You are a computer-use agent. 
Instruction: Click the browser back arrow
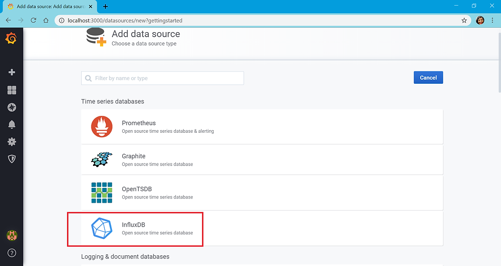click(8, 20)
